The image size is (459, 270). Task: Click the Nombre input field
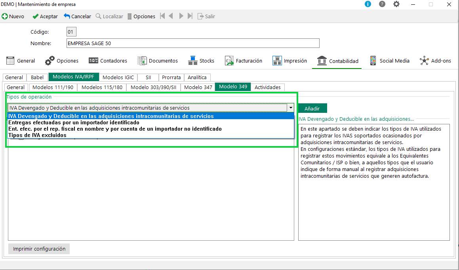click(192, 44)
